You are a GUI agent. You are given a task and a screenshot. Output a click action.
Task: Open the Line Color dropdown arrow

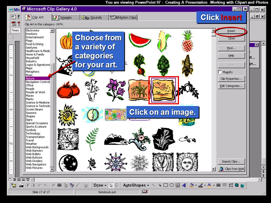click(x=205, y=185)
